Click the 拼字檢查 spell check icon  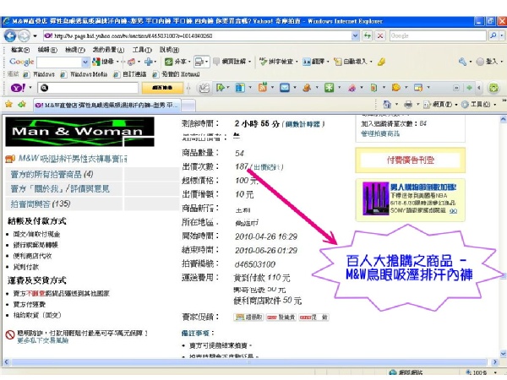point(263,62)
